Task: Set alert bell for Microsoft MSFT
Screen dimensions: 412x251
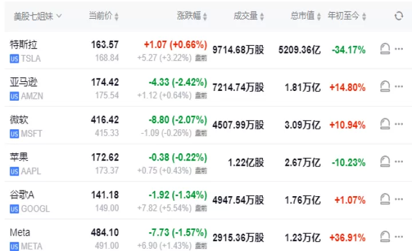Action: click(x=385, y=124)
